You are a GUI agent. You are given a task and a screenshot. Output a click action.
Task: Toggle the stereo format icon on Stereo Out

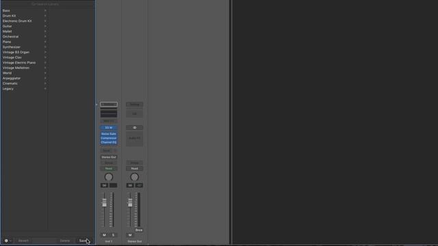coord(134,128)
